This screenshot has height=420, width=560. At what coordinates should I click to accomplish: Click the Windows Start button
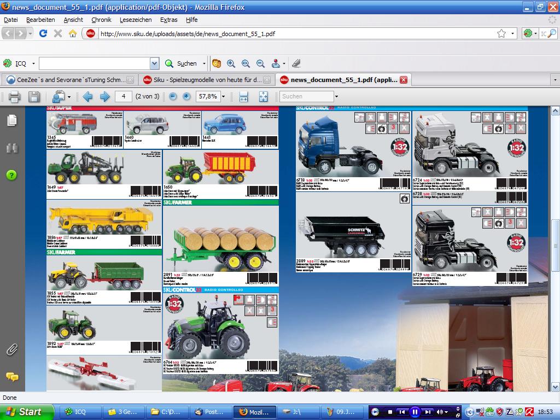[26, 412]
